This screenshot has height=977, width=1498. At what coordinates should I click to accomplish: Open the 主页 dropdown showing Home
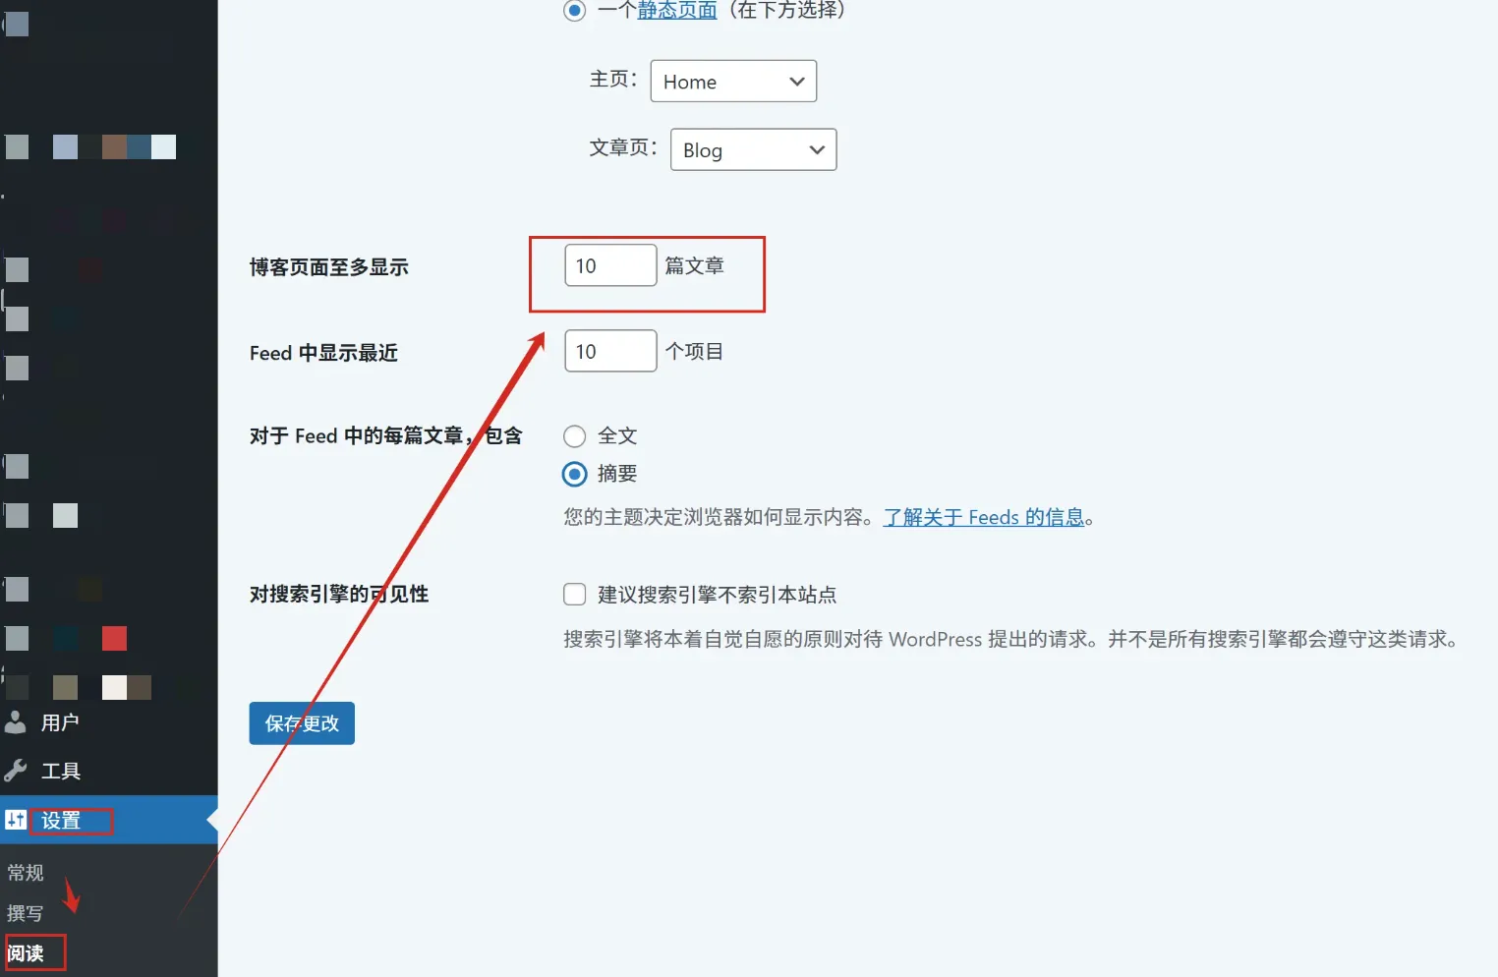733,82
